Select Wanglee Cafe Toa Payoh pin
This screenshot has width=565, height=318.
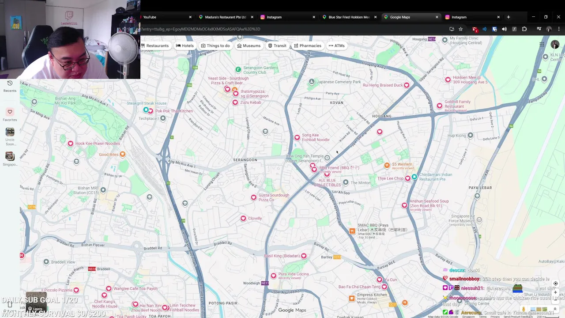tap(109, 289)
